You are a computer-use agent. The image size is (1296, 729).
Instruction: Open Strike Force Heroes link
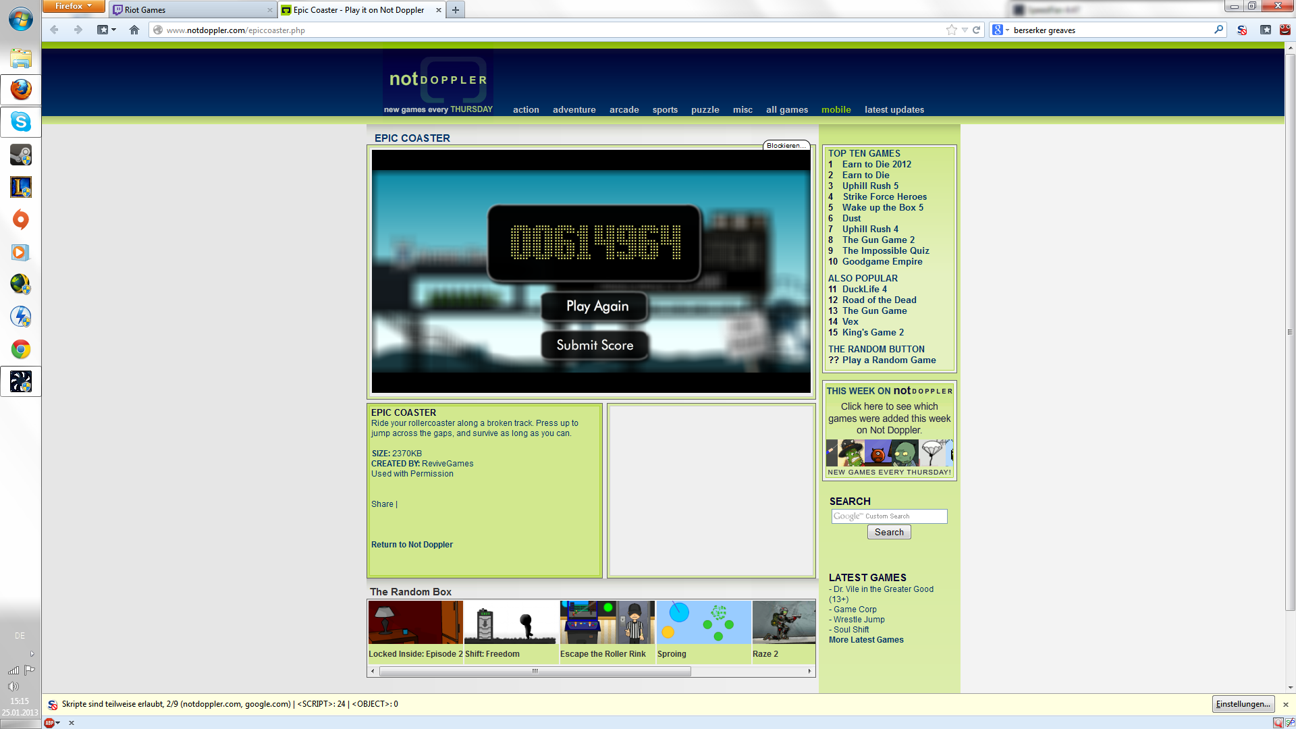pos(884,196)
